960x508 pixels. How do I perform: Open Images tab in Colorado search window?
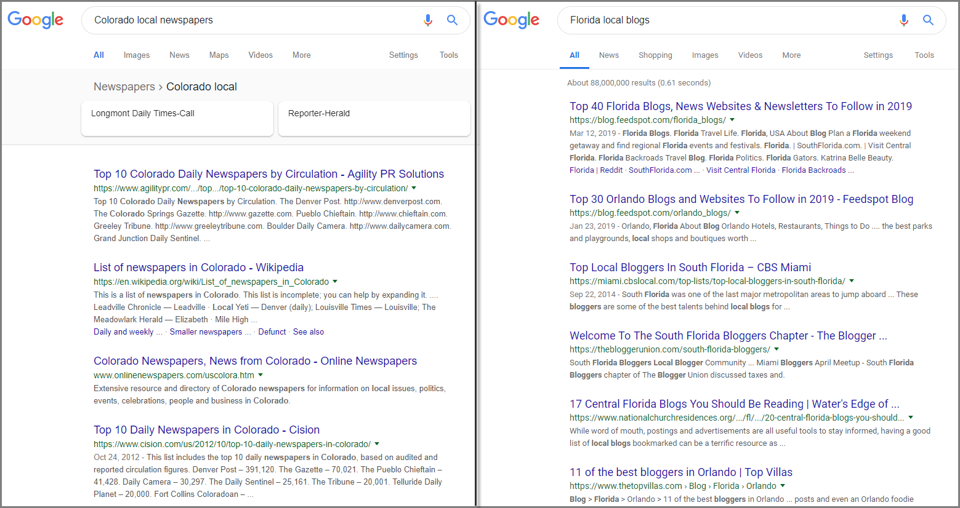click(x=137, y=55)
